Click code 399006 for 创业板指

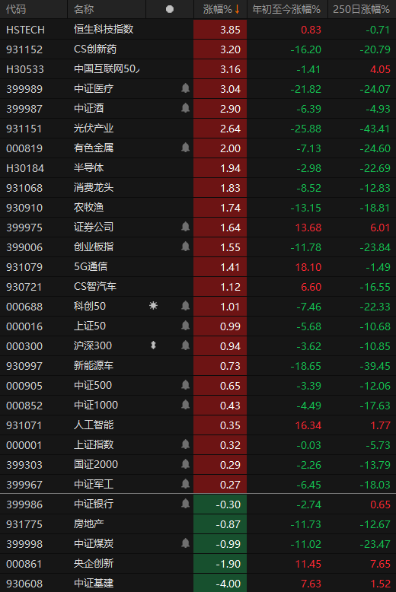point(24,247)
